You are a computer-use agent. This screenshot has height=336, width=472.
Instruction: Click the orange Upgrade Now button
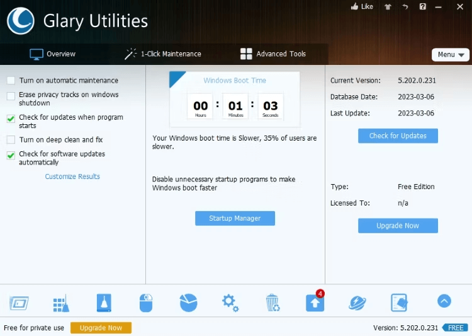coord(101,328)
